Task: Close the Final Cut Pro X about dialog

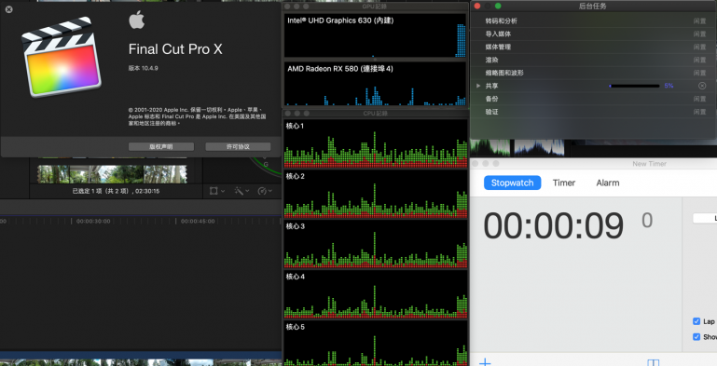Action: (8, 9)
